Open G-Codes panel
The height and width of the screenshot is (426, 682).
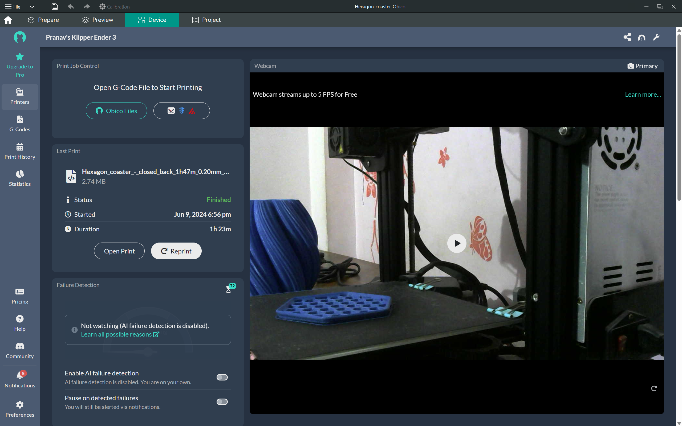[20, 124]
